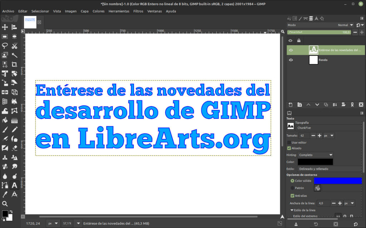
Task: Increase Tamaño font size with plus button
Action: coord(320,135)
